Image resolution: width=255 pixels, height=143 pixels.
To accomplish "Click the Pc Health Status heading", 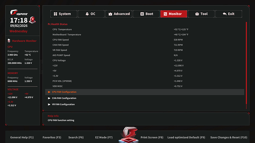I will pyautogui.click(x=58, y=24).
